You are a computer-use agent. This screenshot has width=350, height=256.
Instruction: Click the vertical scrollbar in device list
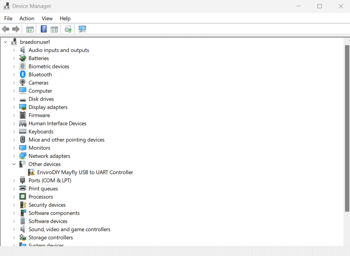click(x=347, y=127)
